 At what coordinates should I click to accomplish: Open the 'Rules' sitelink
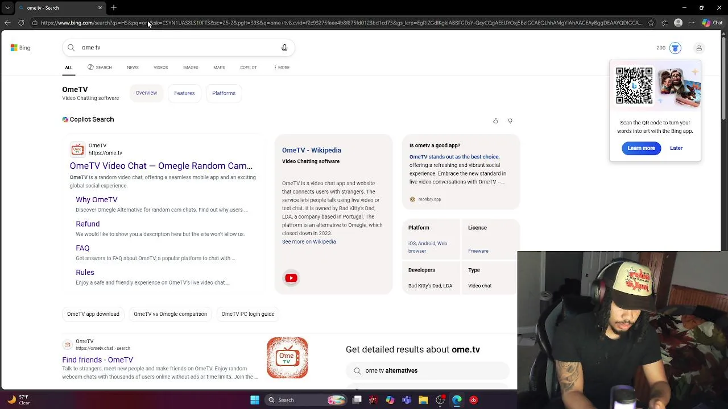point(85,273)
